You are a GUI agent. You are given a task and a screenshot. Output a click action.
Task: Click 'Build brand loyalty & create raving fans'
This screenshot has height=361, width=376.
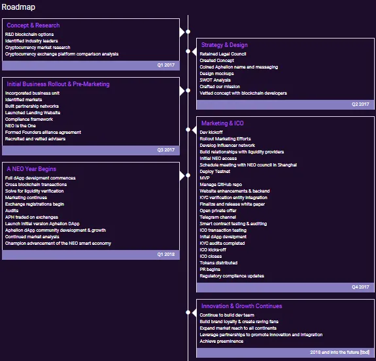239,321
